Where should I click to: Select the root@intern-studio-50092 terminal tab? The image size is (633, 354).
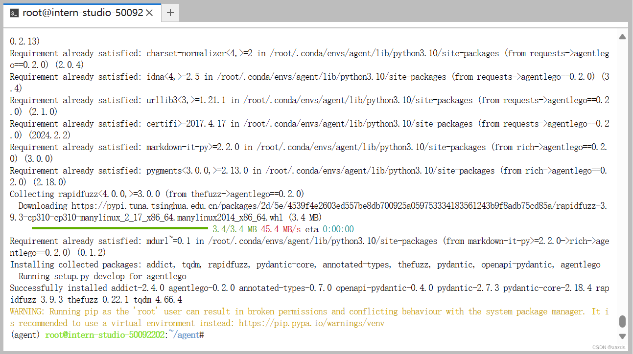click(82, 13)
